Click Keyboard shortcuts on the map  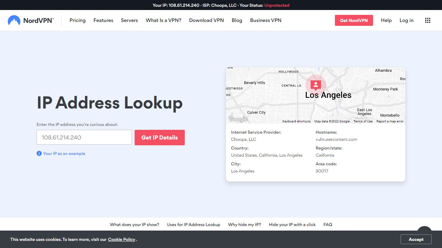[x=296, y=121]
